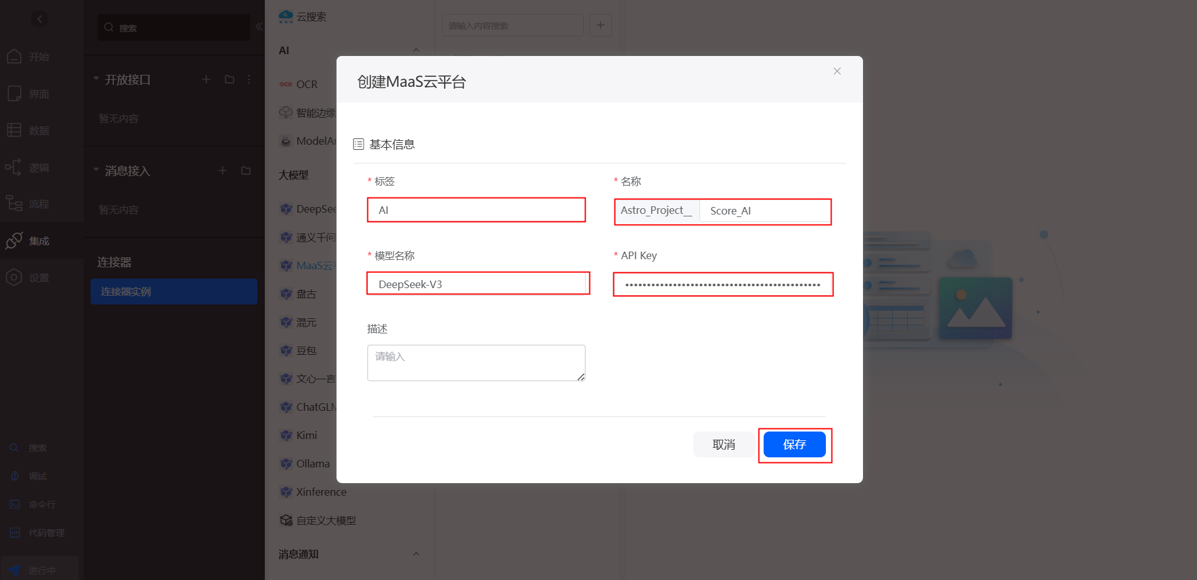Screen dimensions: 1197x580
Task: Open the 开放接口 more options menu
Action: 249,79
